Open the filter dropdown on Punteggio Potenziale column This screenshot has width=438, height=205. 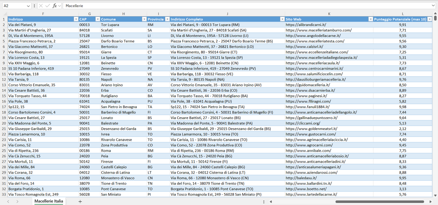pyautogui.click(x=430, y=19)
